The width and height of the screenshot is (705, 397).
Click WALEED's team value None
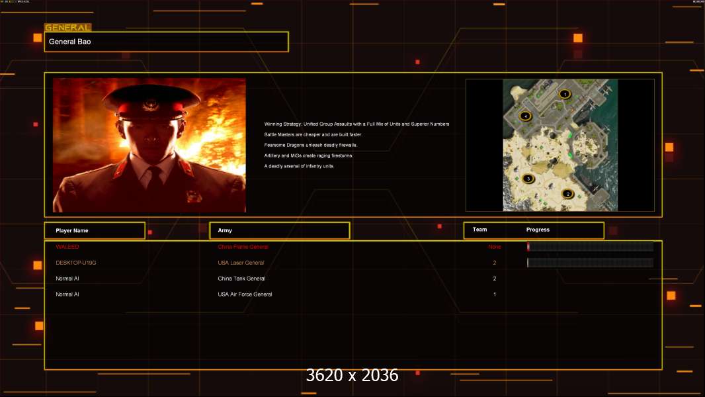click(x=495, y=247)
